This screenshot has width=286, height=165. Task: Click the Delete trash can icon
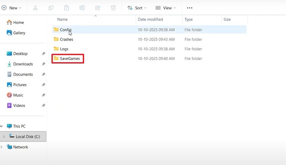(x=113, y=8)
